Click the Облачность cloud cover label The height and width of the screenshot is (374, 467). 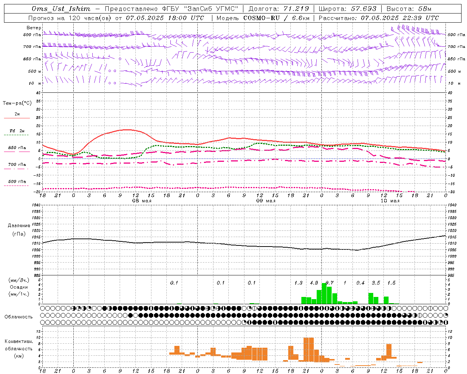(x=19, y=317)
